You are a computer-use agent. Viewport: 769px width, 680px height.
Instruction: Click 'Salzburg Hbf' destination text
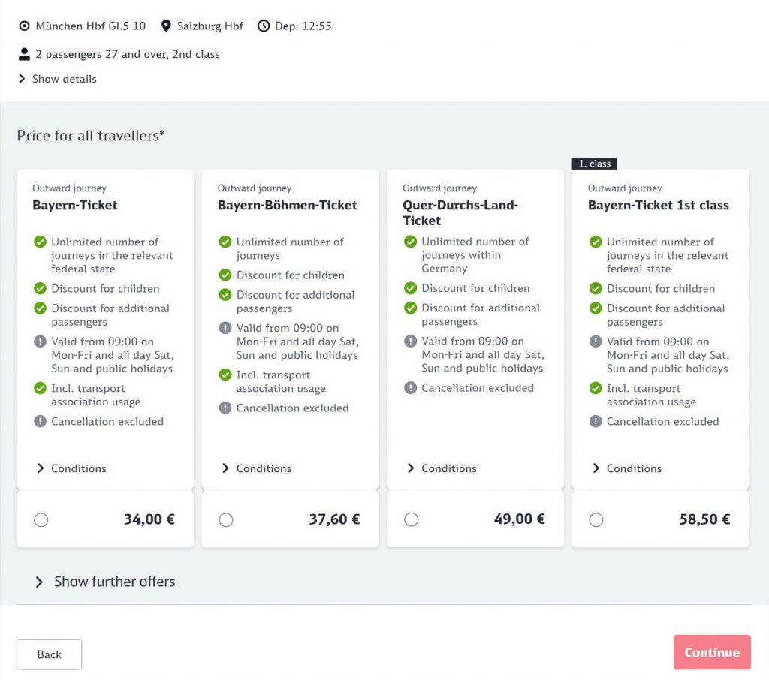coord(210,26)
